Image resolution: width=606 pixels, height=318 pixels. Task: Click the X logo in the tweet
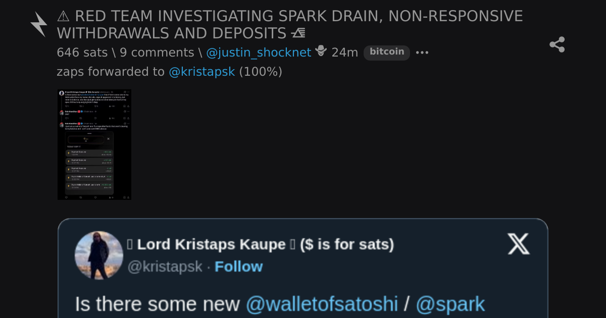click(x=518, y=244)
